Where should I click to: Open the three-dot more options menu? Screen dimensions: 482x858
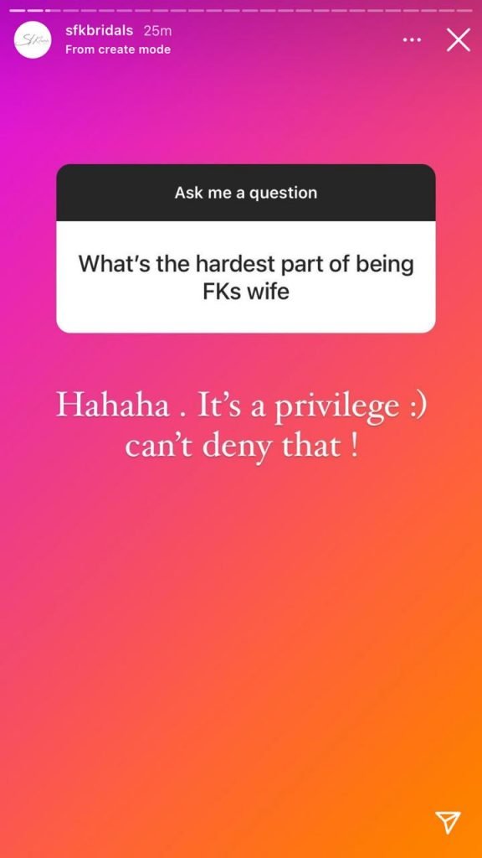[x=412, y=40]
